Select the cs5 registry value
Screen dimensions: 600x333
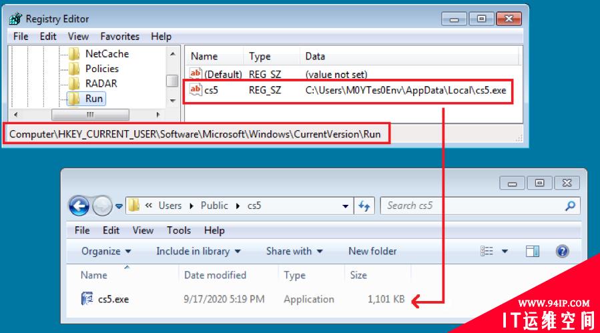coord(211,90)
